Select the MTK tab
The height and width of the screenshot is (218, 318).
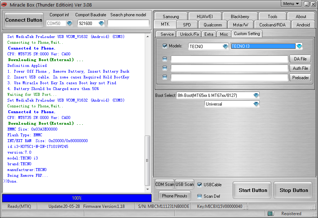click(x=165, y=24)
